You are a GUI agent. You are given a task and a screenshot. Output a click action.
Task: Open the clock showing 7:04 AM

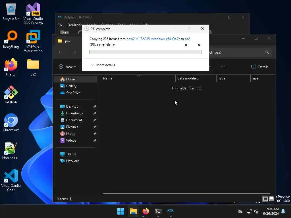[x=271, y=211]
